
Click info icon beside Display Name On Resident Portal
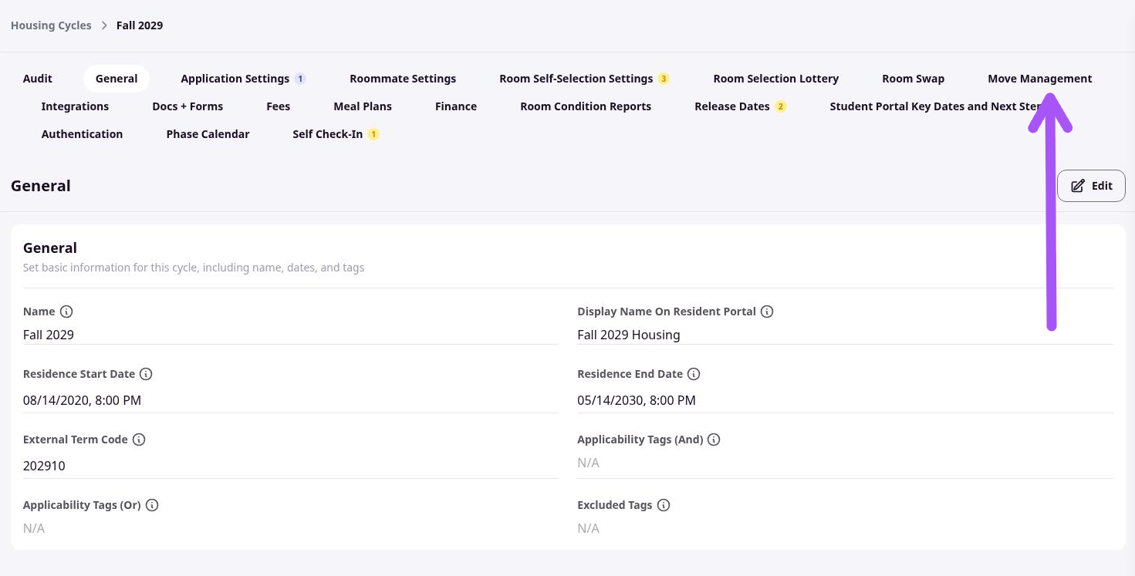click(767, 312)
